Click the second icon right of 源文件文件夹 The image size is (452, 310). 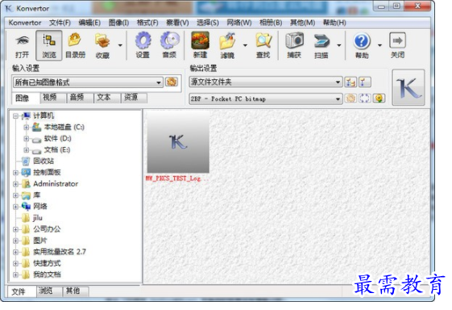click(364, 82)
